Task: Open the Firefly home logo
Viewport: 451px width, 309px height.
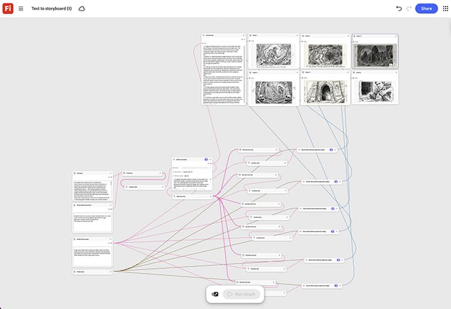Action: (8, 8)
